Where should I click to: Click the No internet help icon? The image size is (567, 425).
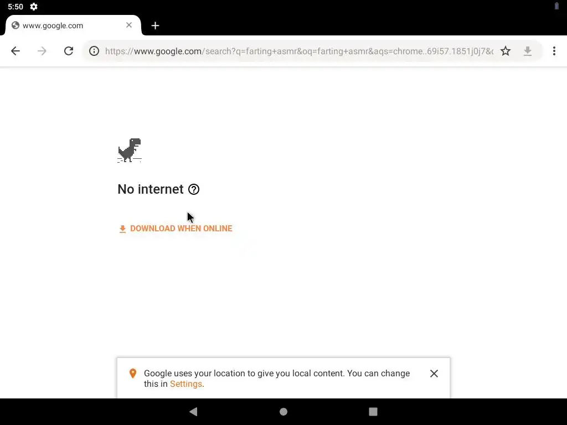[194, 189]
